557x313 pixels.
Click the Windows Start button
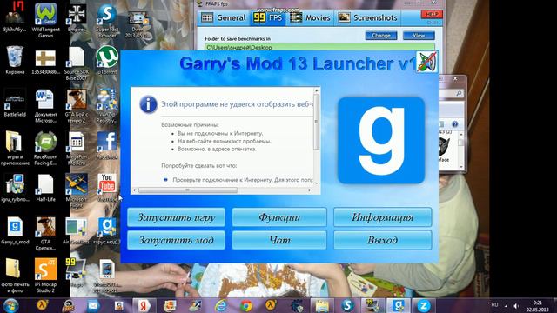click(11, 305)
